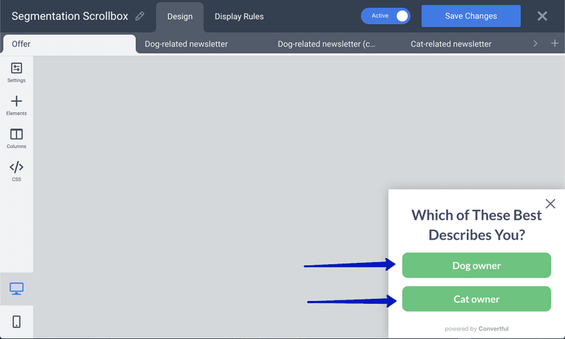Edit the Segmentation Scrollbox name pencil icon
The width and height of the screenshot is (565, 339).
140,16
